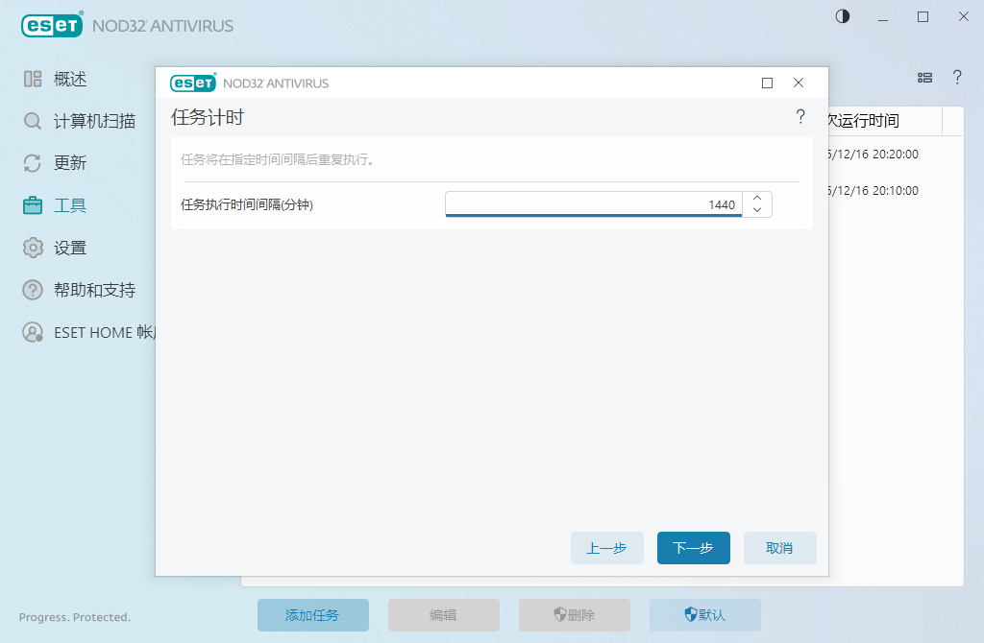Close the 任务计时 dialog
This screenshot has width=984, height=643.
click(x=799, y=83)
